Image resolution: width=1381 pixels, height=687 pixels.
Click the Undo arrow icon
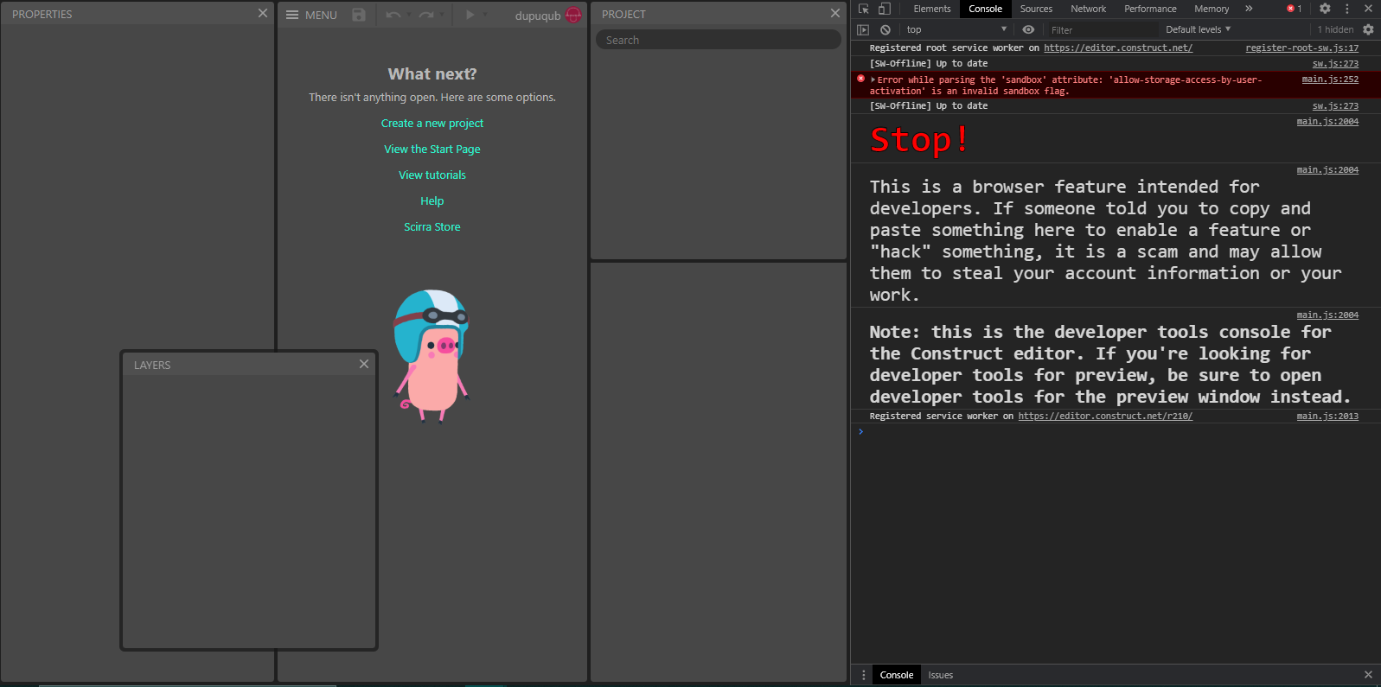pos(393,15)
